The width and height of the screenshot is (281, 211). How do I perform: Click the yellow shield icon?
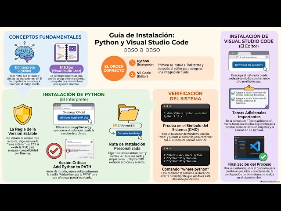pyautogui.click(x=22, y=114)
